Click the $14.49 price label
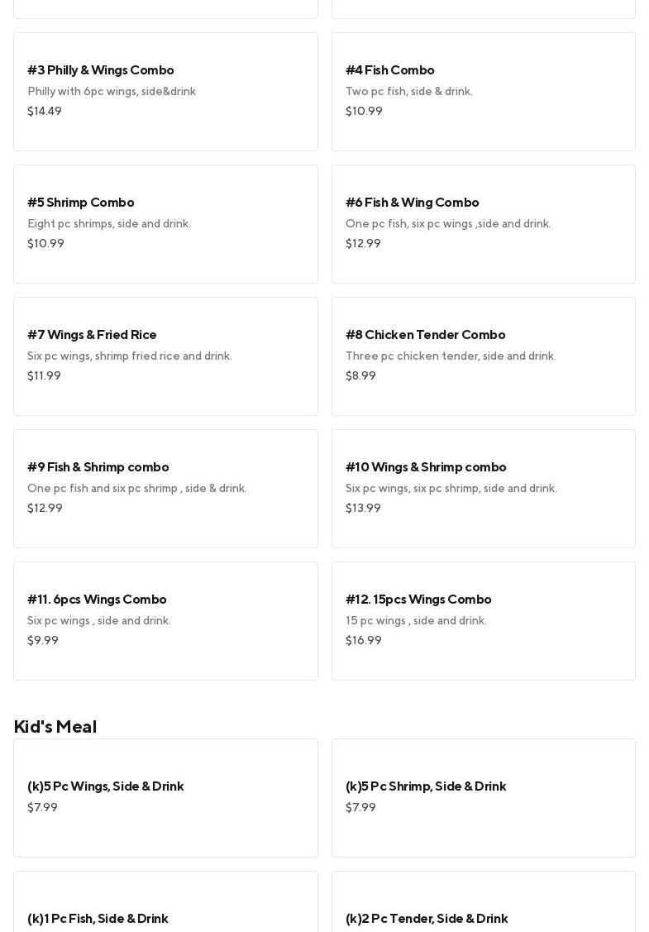Screen dimensions: 649x932 [x=45, y=111]
